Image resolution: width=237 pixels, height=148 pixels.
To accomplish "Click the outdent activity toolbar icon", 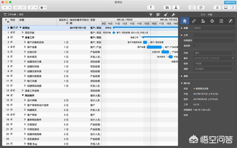I will coord(17,7).
